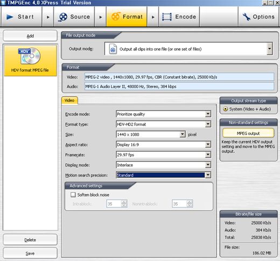Click the Delete button
Image resolution: width=280 pixels, height=261 pixels.
coord(30,240)
